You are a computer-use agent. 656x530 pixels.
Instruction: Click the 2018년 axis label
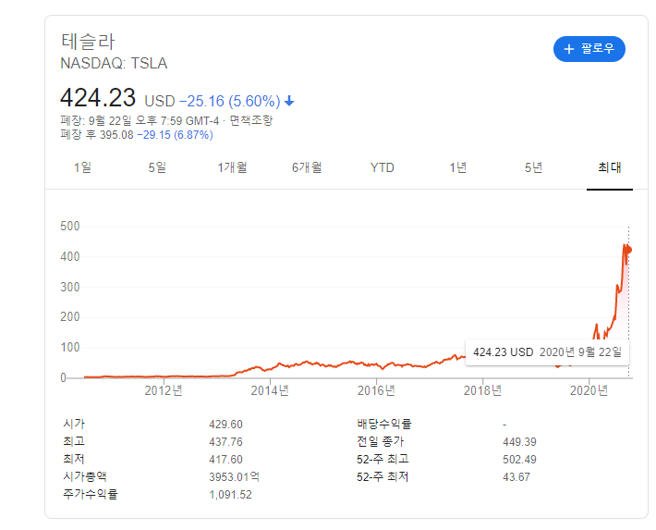(x=482, y=390)
